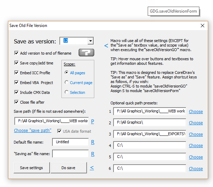Viewport: 213px width, 187px height.
Task: Toggle Embed VBA Project checkbox
Action: click(16, 83)
